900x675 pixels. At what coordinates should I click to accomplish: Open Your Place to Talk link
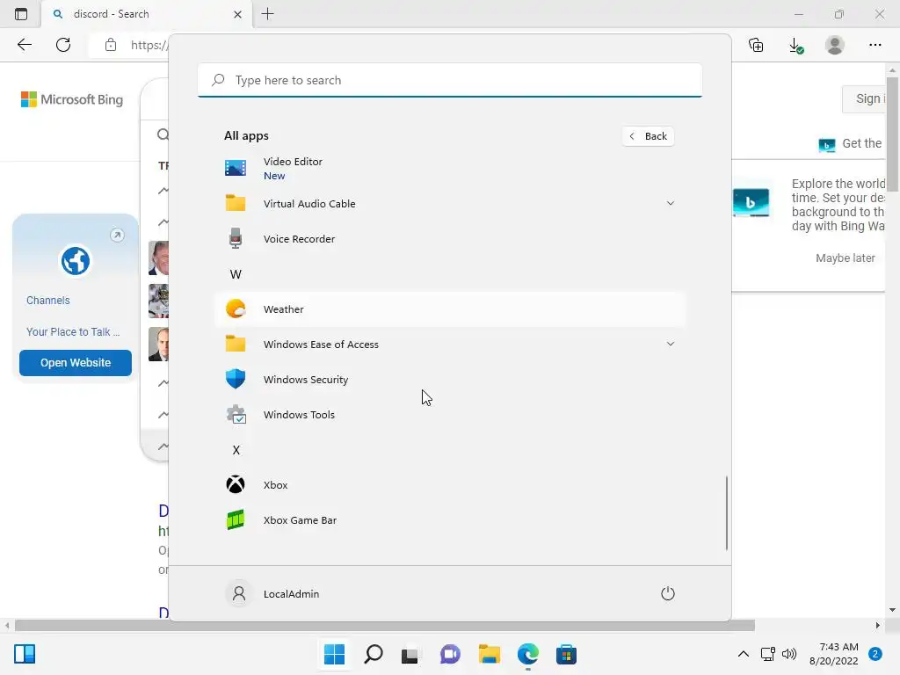pyautogui.click(x=73, y=331)
